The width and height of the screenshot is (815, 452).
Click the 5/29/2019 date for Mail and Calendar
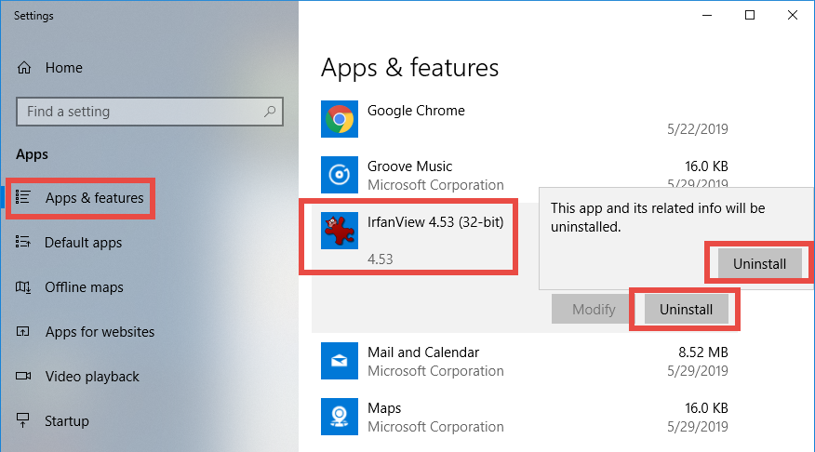pos(698,371)
